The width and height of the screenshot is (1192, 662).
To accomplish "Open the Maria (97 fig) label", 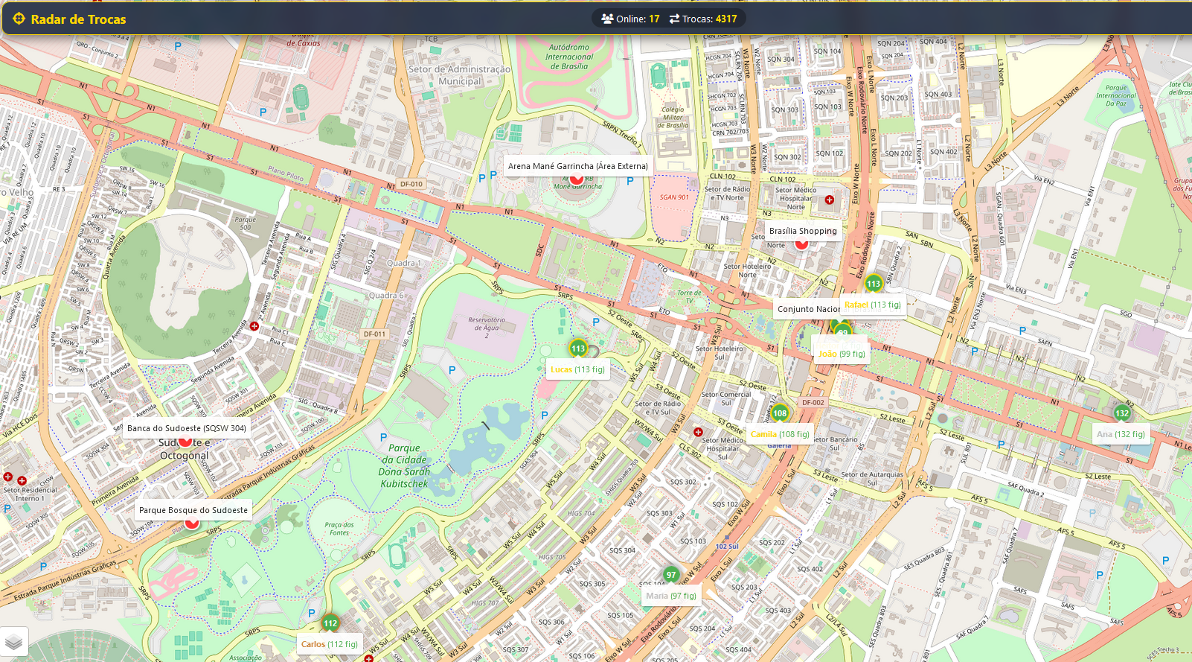I will [x=671, y=596].
